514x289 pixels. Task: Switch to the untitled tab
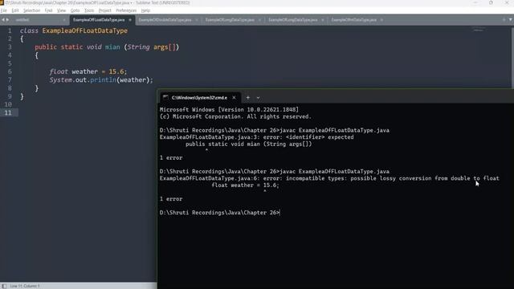[39, 19]
